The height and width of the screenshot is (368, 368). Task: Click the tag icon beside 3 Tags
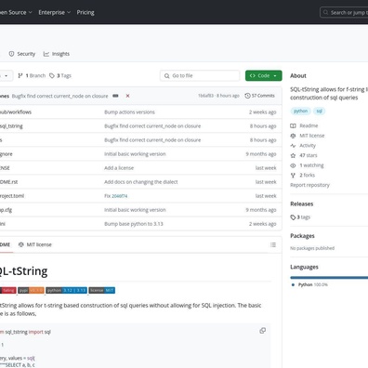(52, 75)
